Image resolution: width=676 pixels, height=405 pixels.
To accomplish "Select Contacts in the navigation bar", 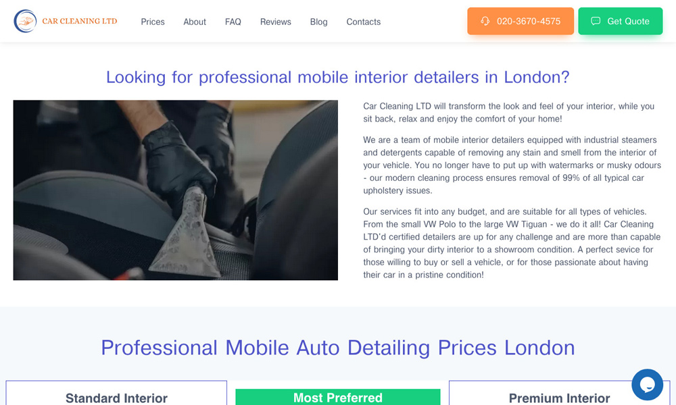I will click(x=364, y=22).
